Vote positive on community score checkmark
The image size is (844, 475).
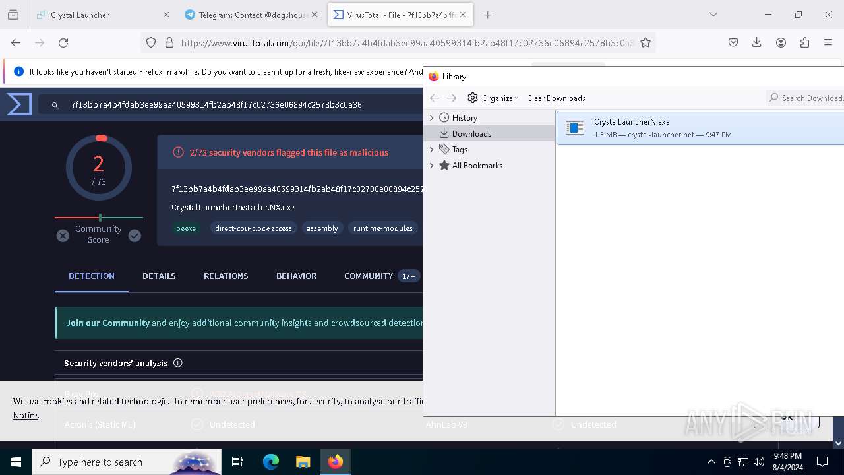click(135, 236)
